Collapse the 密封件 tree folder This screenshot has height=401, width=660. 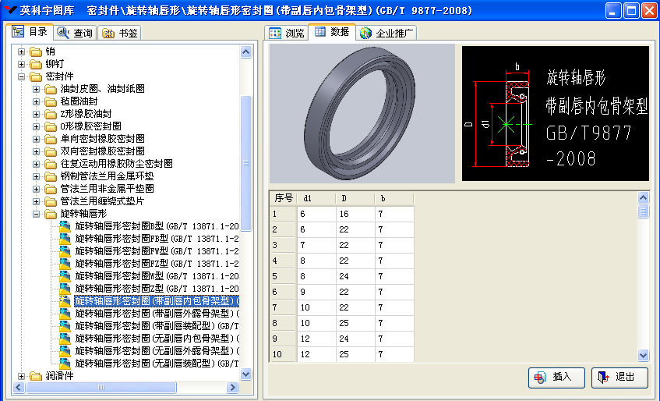pos(22,76)
